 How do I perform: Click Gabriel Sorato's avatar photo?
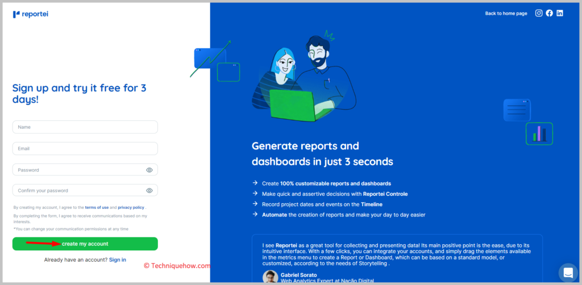coord(270,277)
